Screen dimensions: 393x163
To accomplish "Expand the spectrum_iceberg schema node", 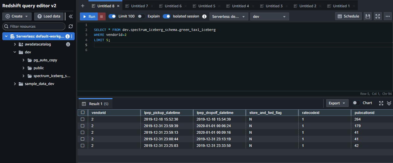I will 23,76.
